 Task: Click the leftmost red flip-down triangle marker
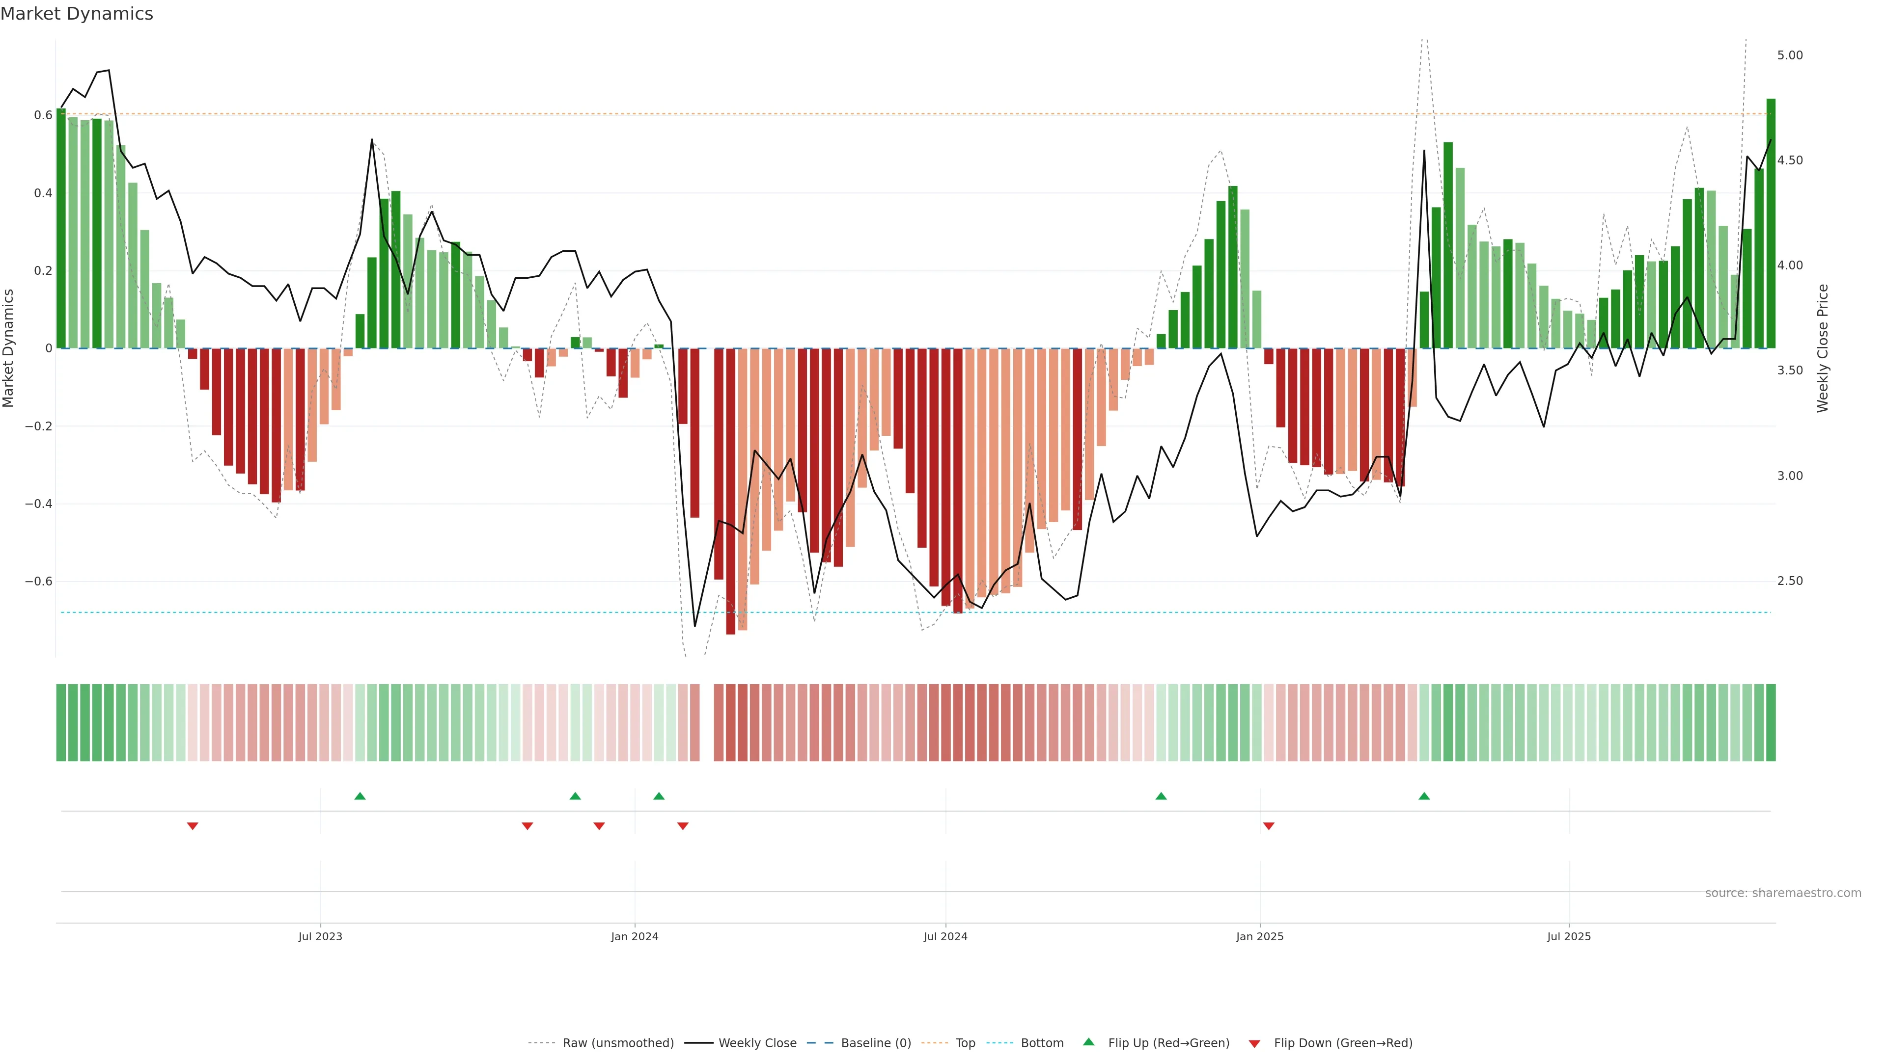193,826
